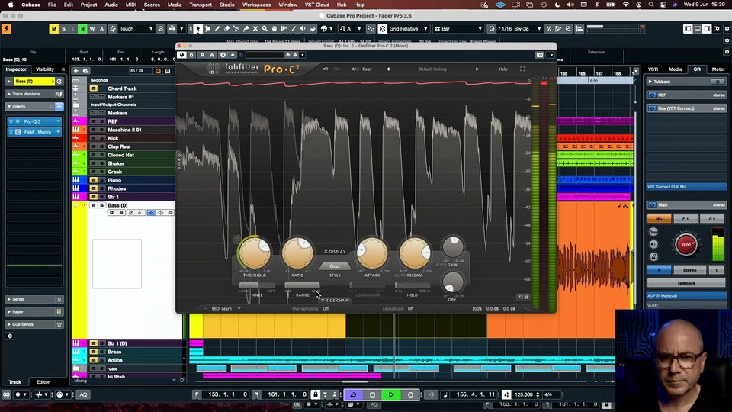The height and width of the screenshot is (412, 732).
Task: Select the Comp hand tool
Action: tap(274, 29)
